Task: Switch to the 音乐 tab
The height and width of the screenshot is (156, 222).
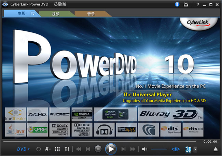Action: (x=91, y=14)
